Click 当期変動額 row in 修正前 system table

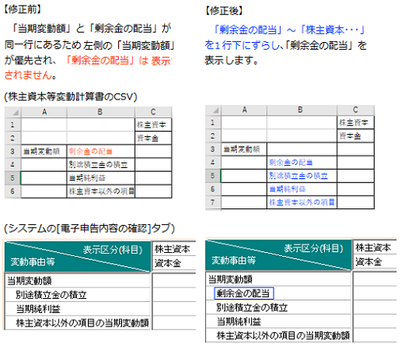click(x=78, y=281)
